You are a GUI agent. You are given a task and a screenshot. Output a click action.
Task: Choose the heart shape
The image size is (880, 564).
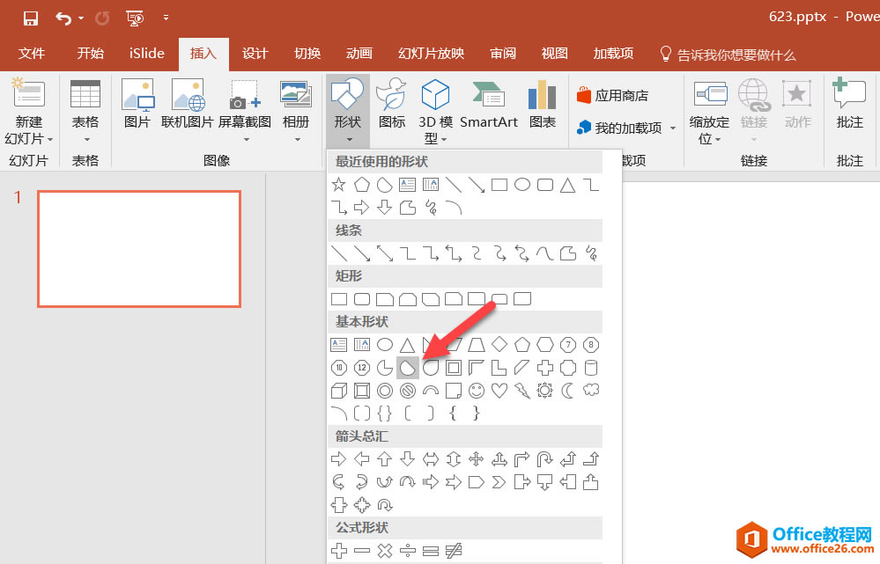[x=499, y=390]
